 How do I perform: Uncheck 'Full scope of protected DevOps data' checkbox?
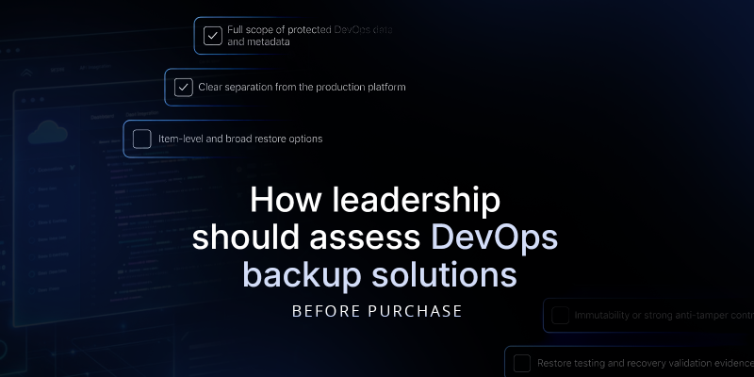[213, 36]
